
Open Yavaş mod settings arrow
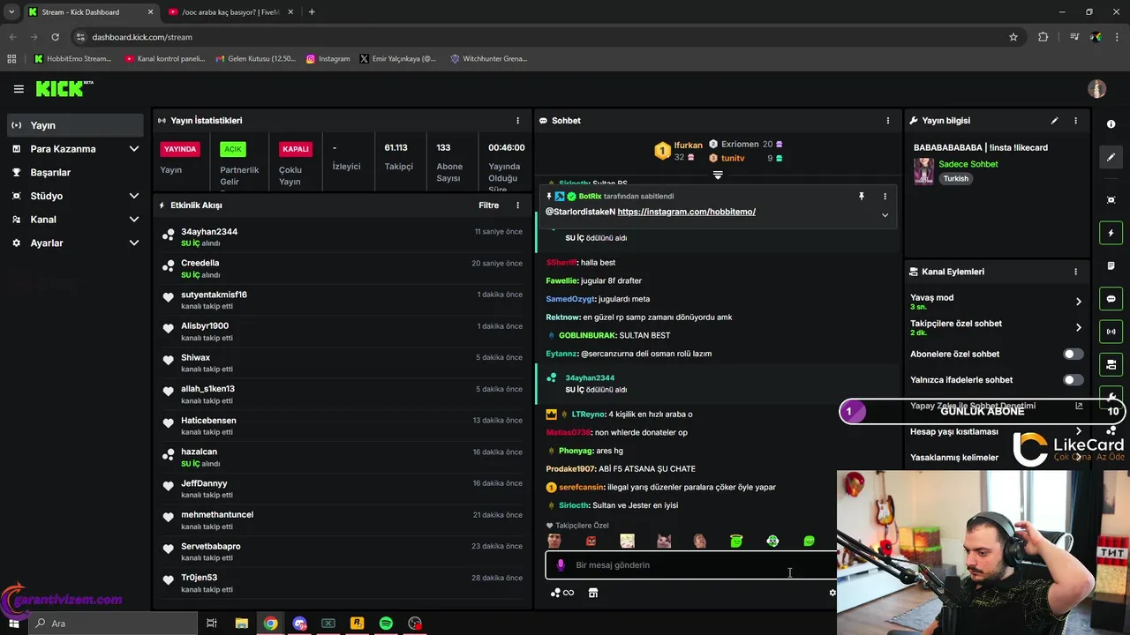[1078, 302]
